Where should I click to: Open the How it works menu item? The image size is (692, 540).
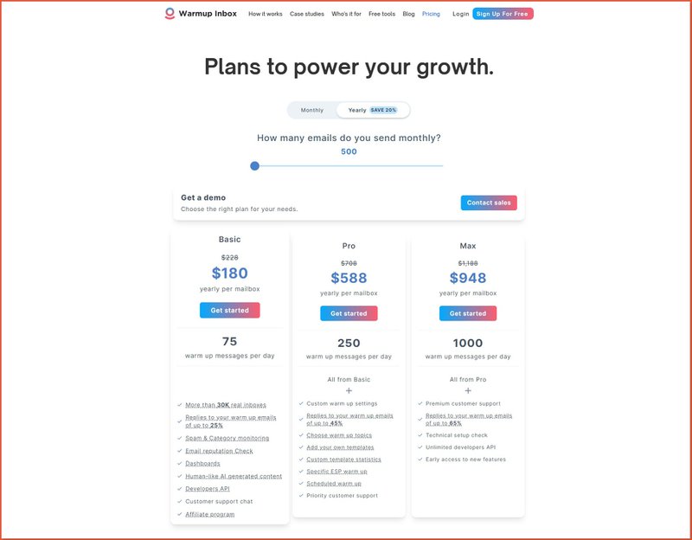click(266, 14)
